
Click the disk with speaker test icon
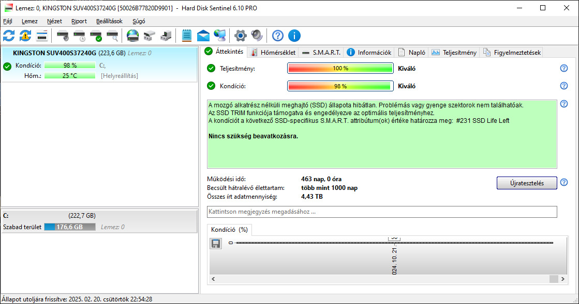63,36
